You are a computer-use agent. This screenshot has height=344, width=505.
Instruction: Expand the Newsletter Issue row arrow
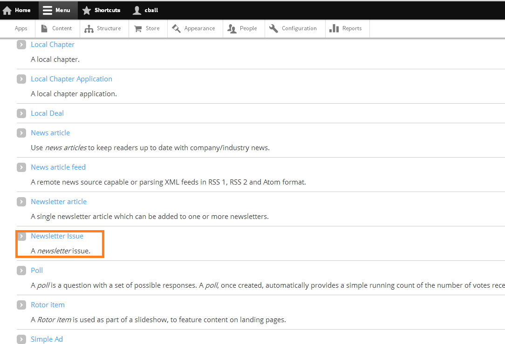coord(21,236)
